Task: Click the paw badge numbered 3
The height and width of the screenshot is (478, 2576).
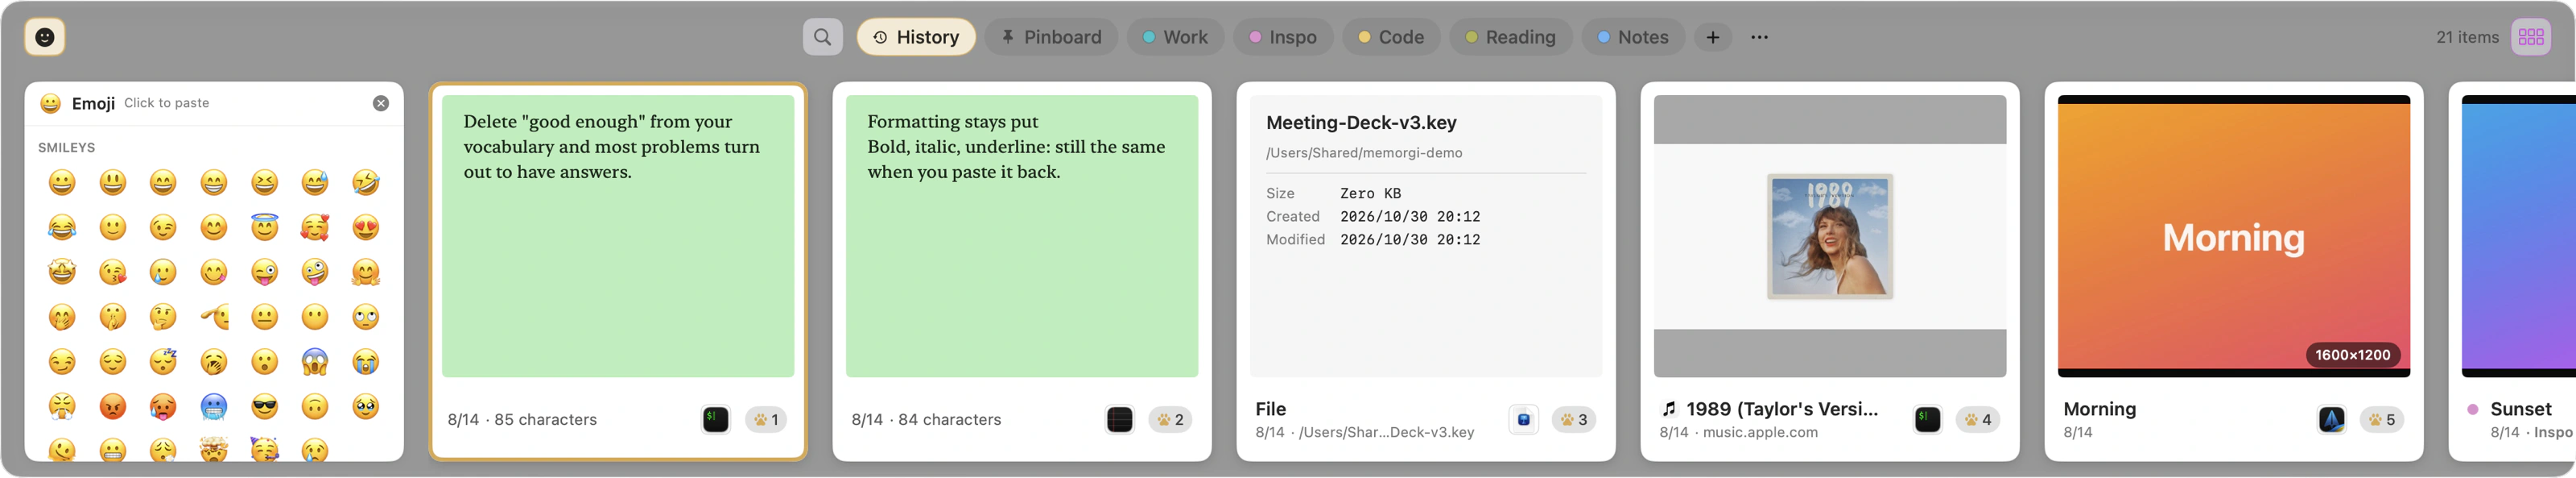Action: coord(1574,420)
